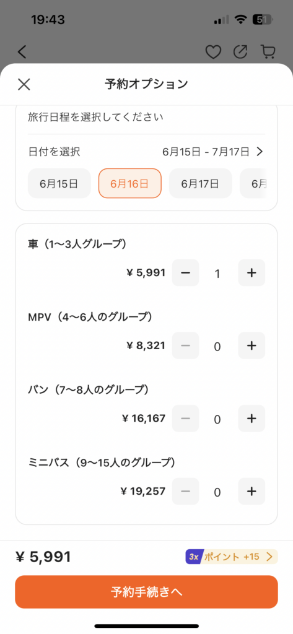Close the 予約オプション sheet with the X icon
Screen dimensions: 293x634
pos(24,84)
